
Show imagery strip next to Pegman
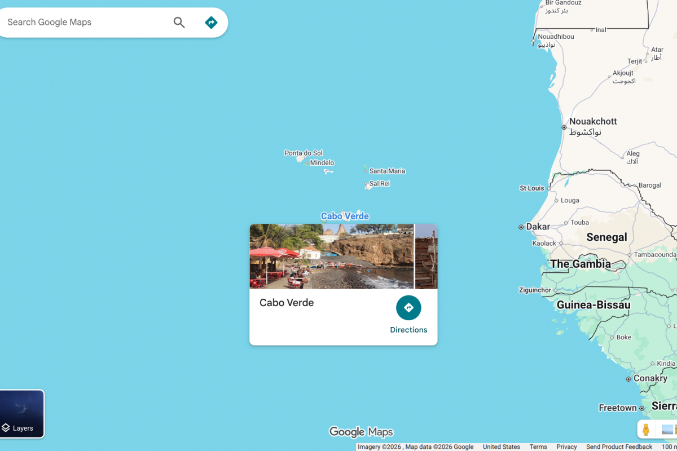point(669,429)
